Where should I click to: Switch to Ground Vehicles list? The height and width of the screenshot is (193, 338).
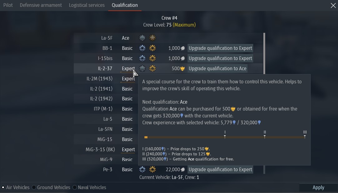coord(34,187)
